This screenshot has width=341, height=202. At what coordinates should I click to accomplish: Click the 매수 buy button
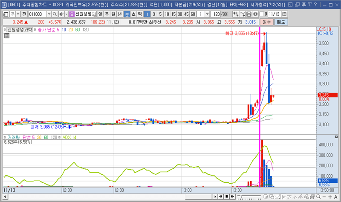click(x=266, y=22)
